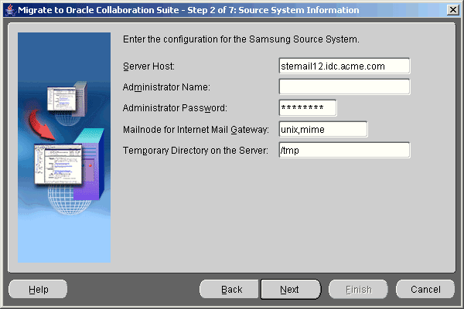Screen dimensions: 464x309
Task: Focus the empty Administrator Name field
Action: [344, 87]
